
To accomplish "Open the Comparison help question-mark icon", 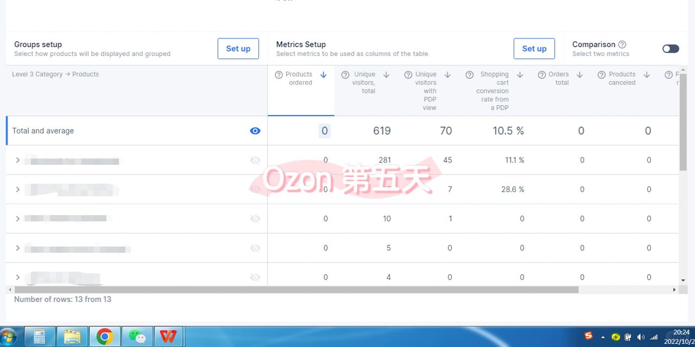I will click(622, 44).
